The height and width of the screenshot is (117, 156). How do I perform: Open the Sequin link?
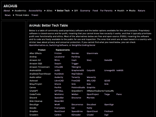coord(58,64)
